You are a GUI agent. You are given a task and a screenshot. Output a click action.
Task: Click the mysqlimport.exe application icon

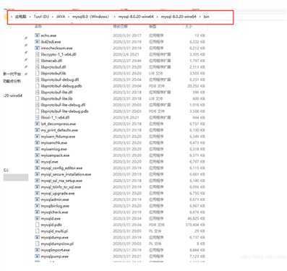(x=37, y=250)
